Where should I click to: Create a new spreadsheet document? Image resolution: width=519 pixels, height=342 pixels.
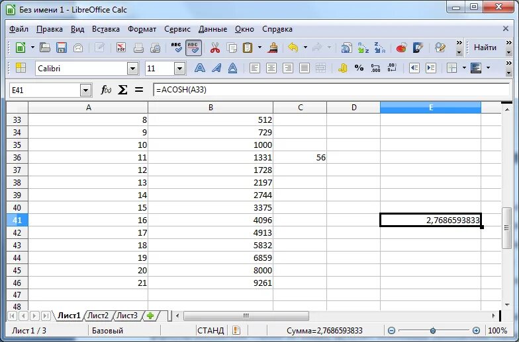21,48
